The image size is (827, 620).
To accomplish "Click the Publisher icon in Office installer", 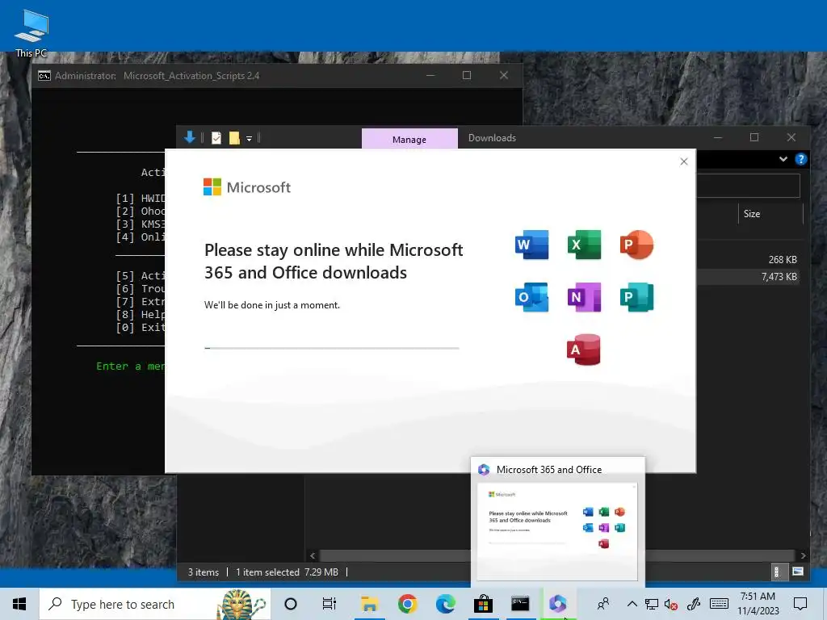I will click(x=636, y=297).
